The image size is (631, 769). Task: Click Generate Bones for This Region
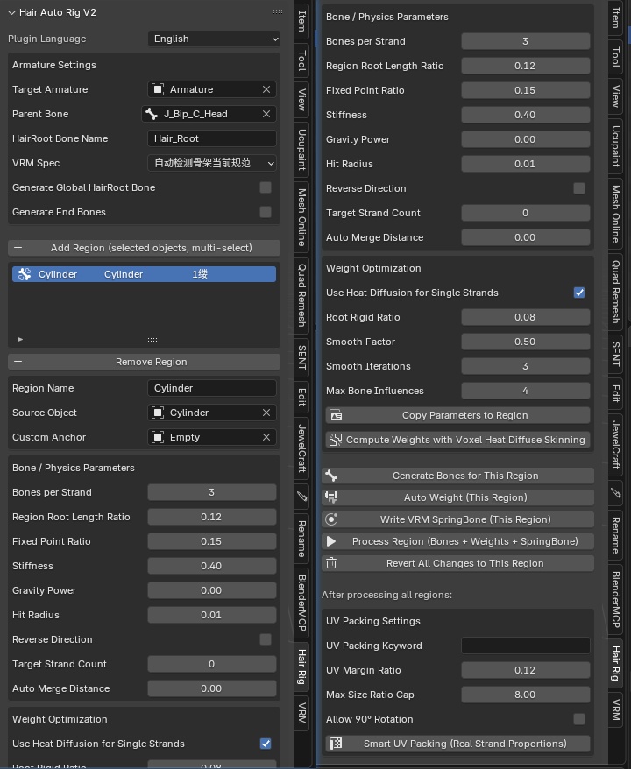[457, 476]
